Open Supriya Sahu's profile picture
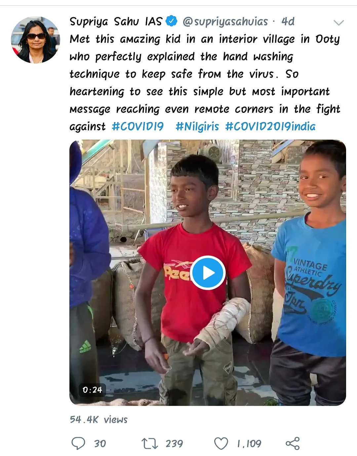 coord(35,39)
